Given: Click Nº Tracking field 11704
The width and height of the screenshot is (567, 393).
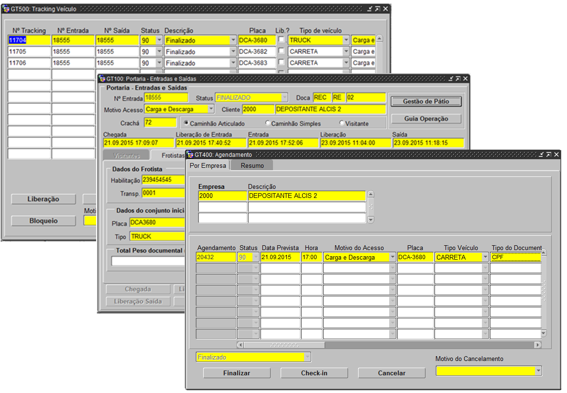Looking at the screenshot, I should (29, 40).
